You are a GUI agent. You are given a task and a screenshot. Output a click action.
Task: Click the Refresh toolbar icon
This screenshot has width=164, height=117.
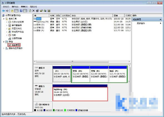30,11
